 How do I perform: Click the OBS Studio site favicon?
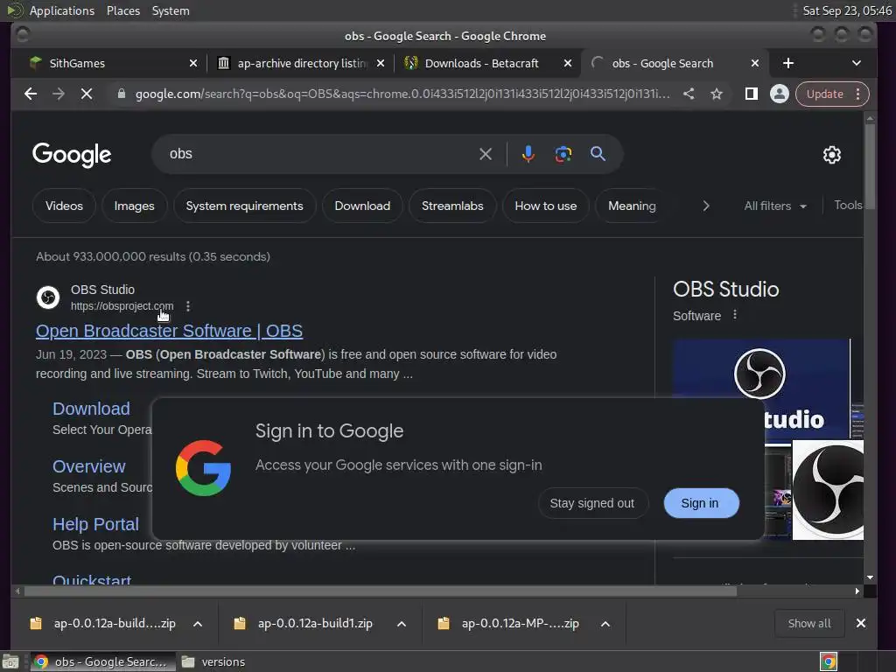pyautogui.click(x=48, y=297)
